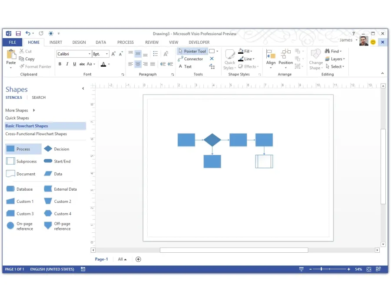Viewport: 391px width, 303px height.
Task: Justify the paragraph text
Action: tap(152, 64)
